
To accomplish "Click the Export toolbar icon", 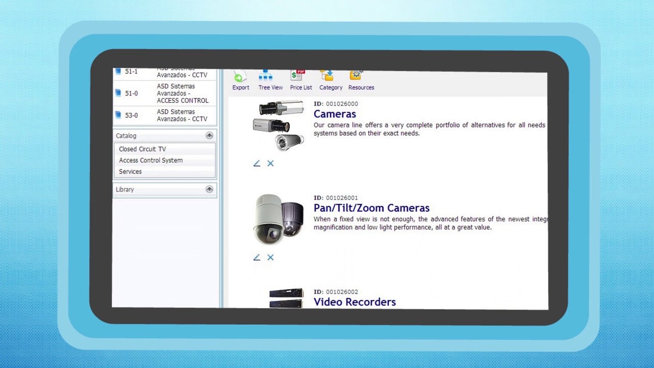I will (240, 77).
